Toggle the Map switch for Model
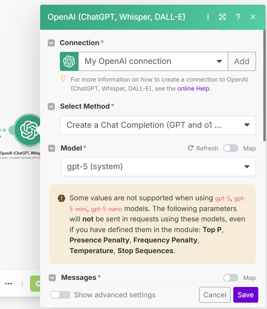The height and width of the screenshot is (309, 267). point(231,148)
